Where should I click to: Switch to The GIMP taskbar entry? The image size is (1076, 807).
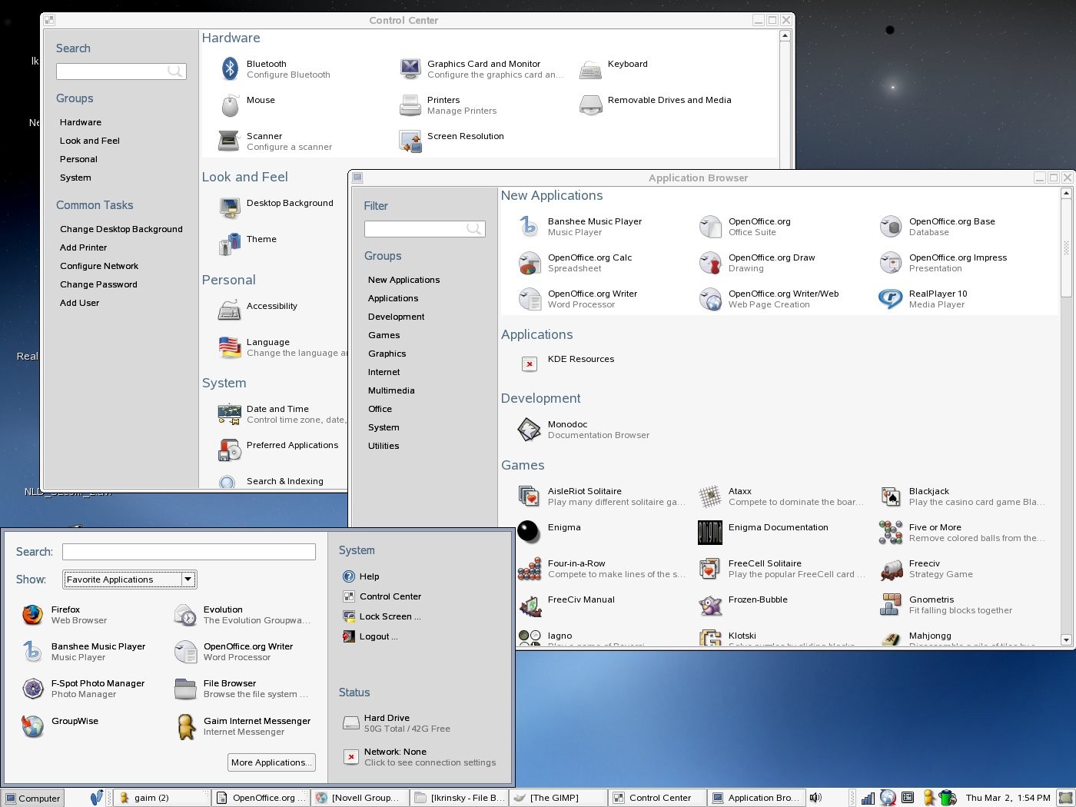point(558,798)
